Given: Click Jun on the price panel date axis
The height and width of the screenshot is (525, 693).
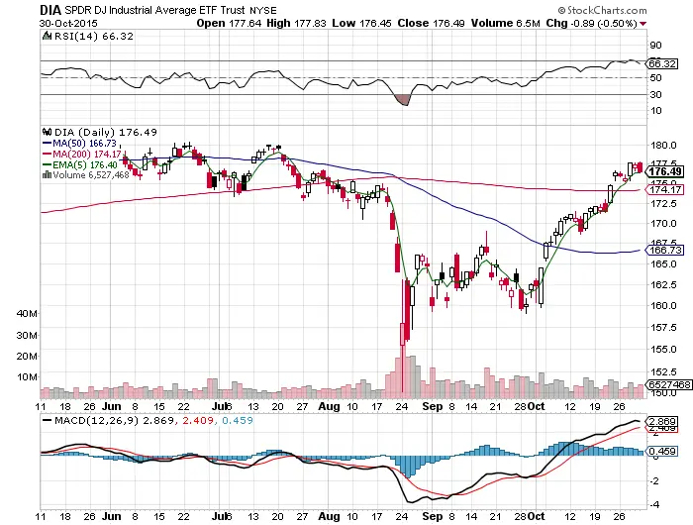Looking at the screenshot, I should pos(111,406).
